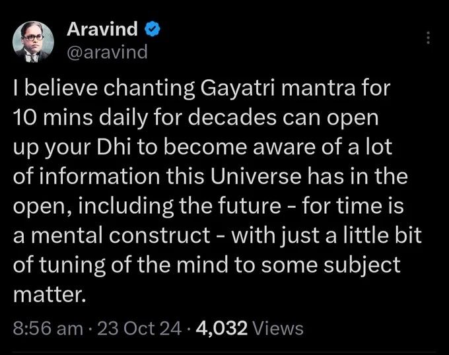
Task: Click the word believe in the tweet
Action: point(60,88)
